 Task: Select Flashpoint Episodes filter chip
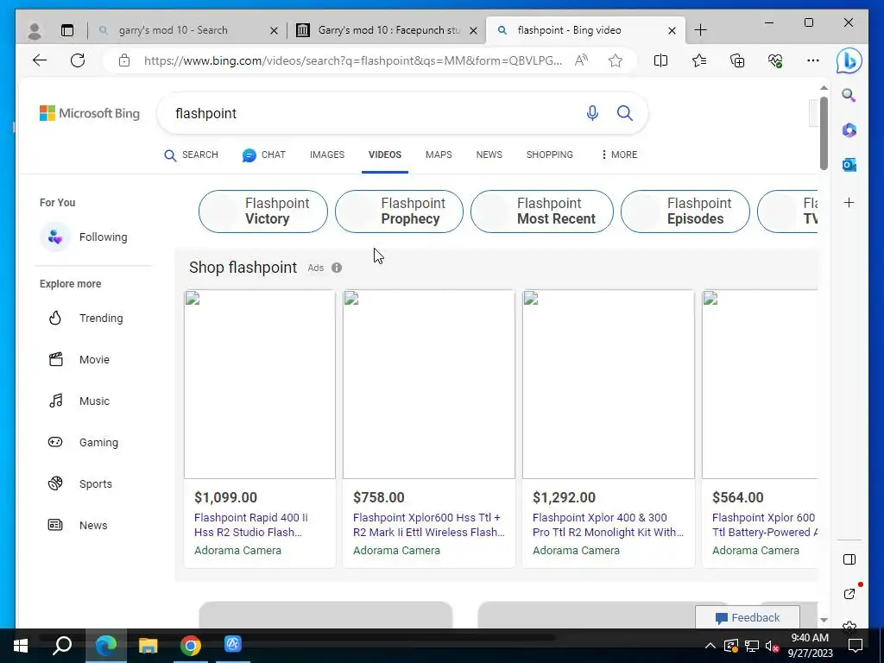tap(685, 212)
